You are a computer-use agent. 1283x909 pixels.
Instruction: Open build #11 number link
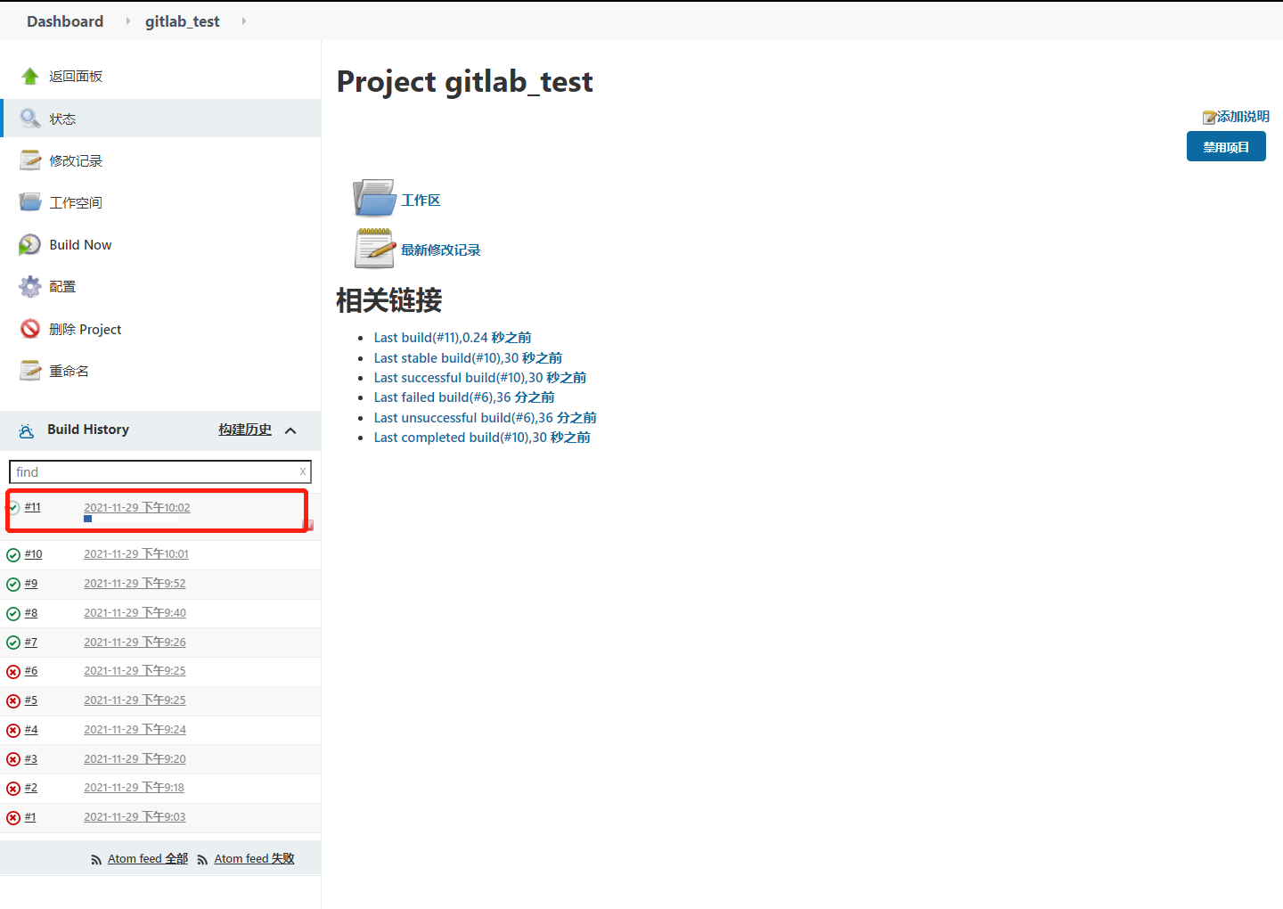pos(32,507)
